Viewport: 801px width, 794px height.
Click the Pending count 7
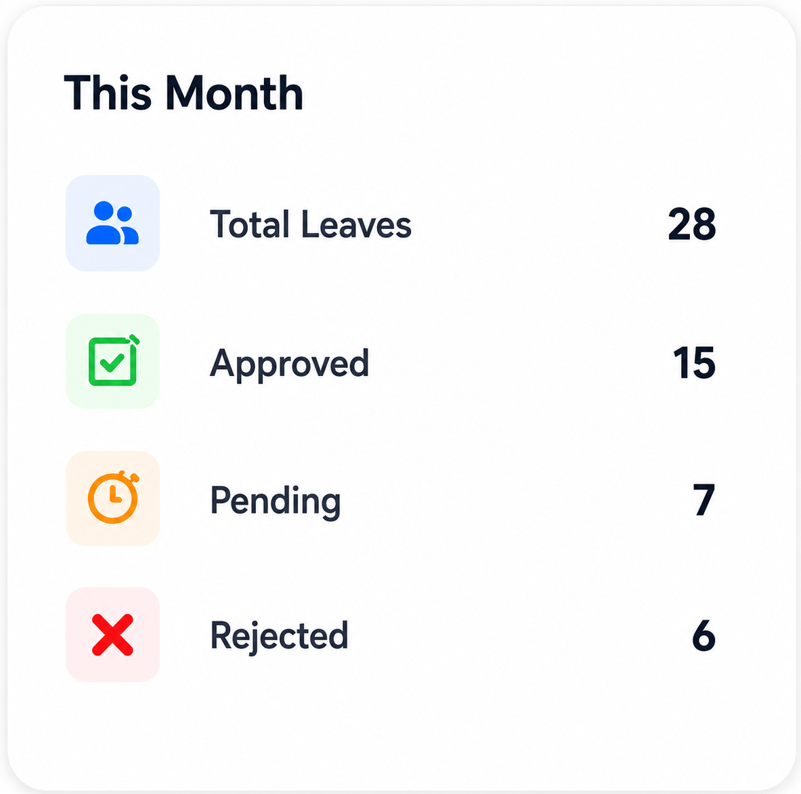(704, 499)
